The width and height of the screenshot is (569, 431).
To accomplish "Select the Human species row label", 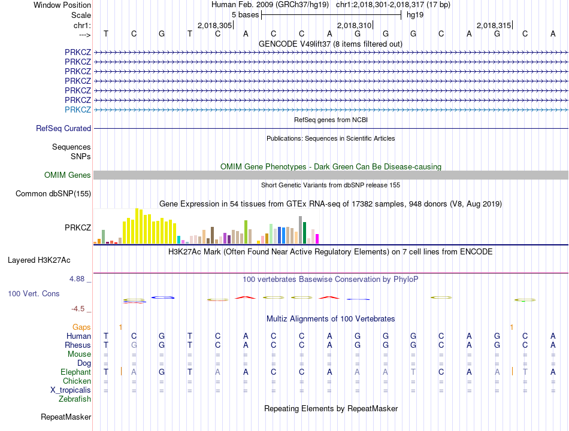I will click(x=78, y=336).
